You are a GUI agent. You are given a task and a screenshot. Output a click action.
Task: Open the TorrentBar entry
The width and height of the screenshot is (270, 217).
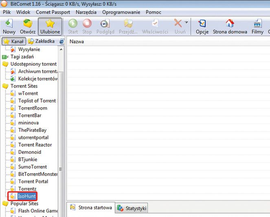[x=30, y=115]
